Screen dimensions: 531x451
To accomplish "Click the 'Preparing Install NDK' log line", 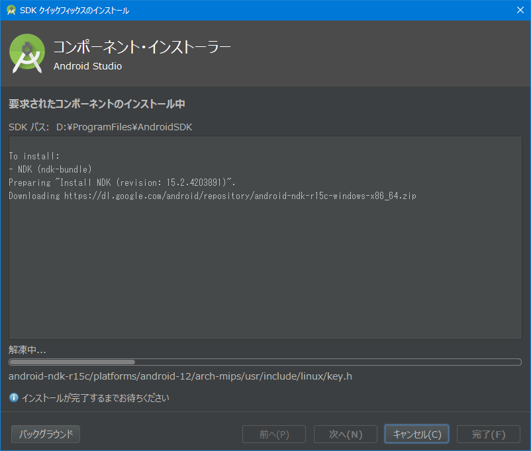I will [x=122, y=183].
